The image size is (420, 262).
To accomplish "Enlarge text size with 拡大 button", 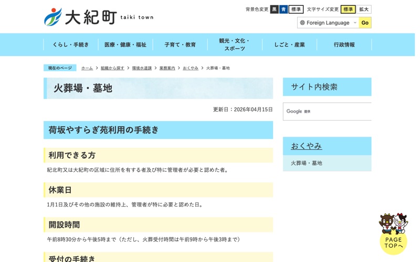I will 364,9.
